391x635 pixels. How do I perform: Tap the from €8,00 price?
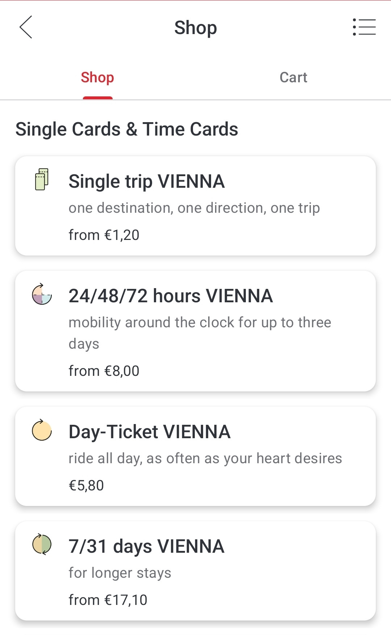[104, 371]
